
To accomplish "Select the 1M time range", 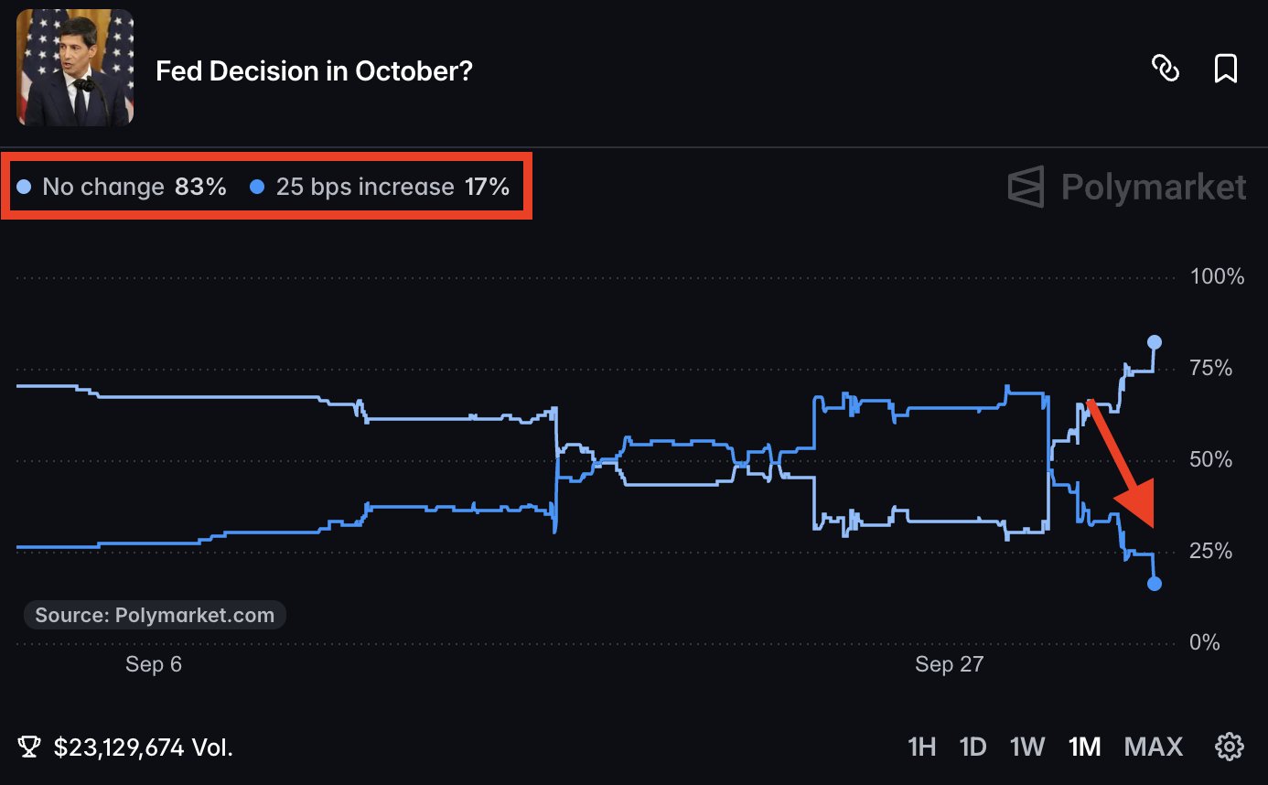I will click(1084, 747).
